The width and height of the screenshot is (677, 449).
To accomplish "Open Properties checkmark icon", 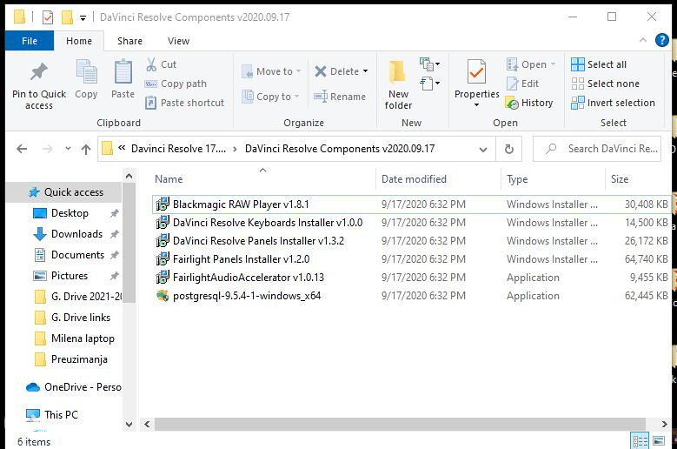I will pos(476,71).
